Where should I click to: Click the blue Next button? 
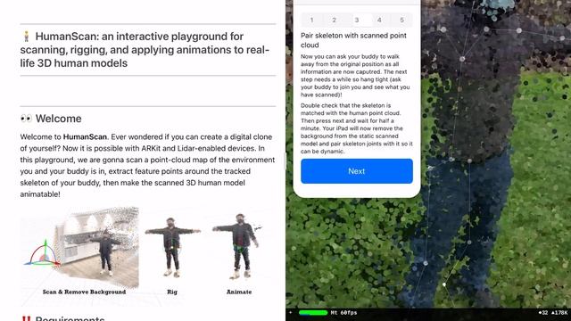point(357,171)
